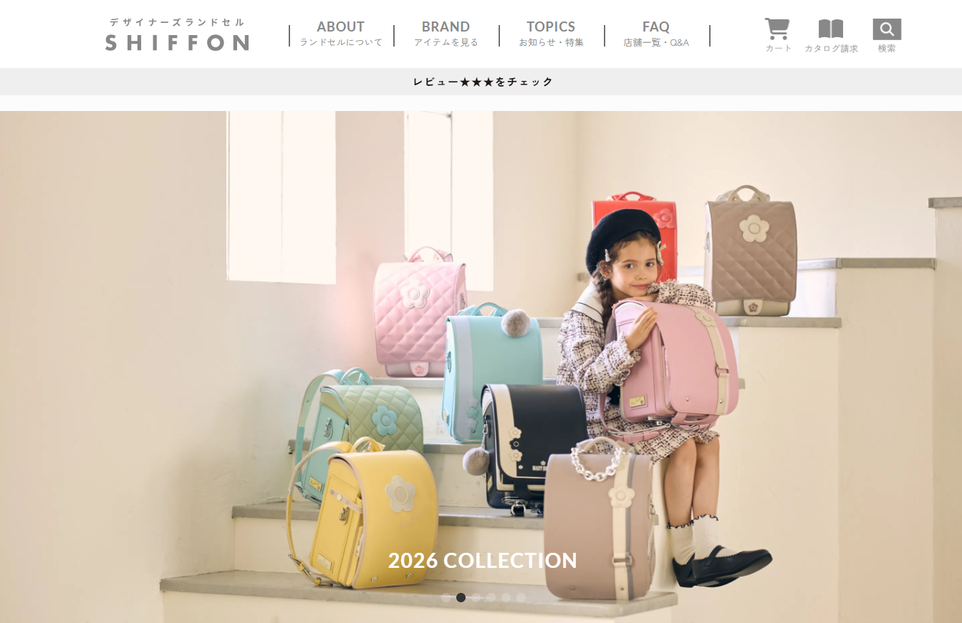The image size is (962, 623).
Task: Select the fourth carousel slide dot
Action: [491, 597]
